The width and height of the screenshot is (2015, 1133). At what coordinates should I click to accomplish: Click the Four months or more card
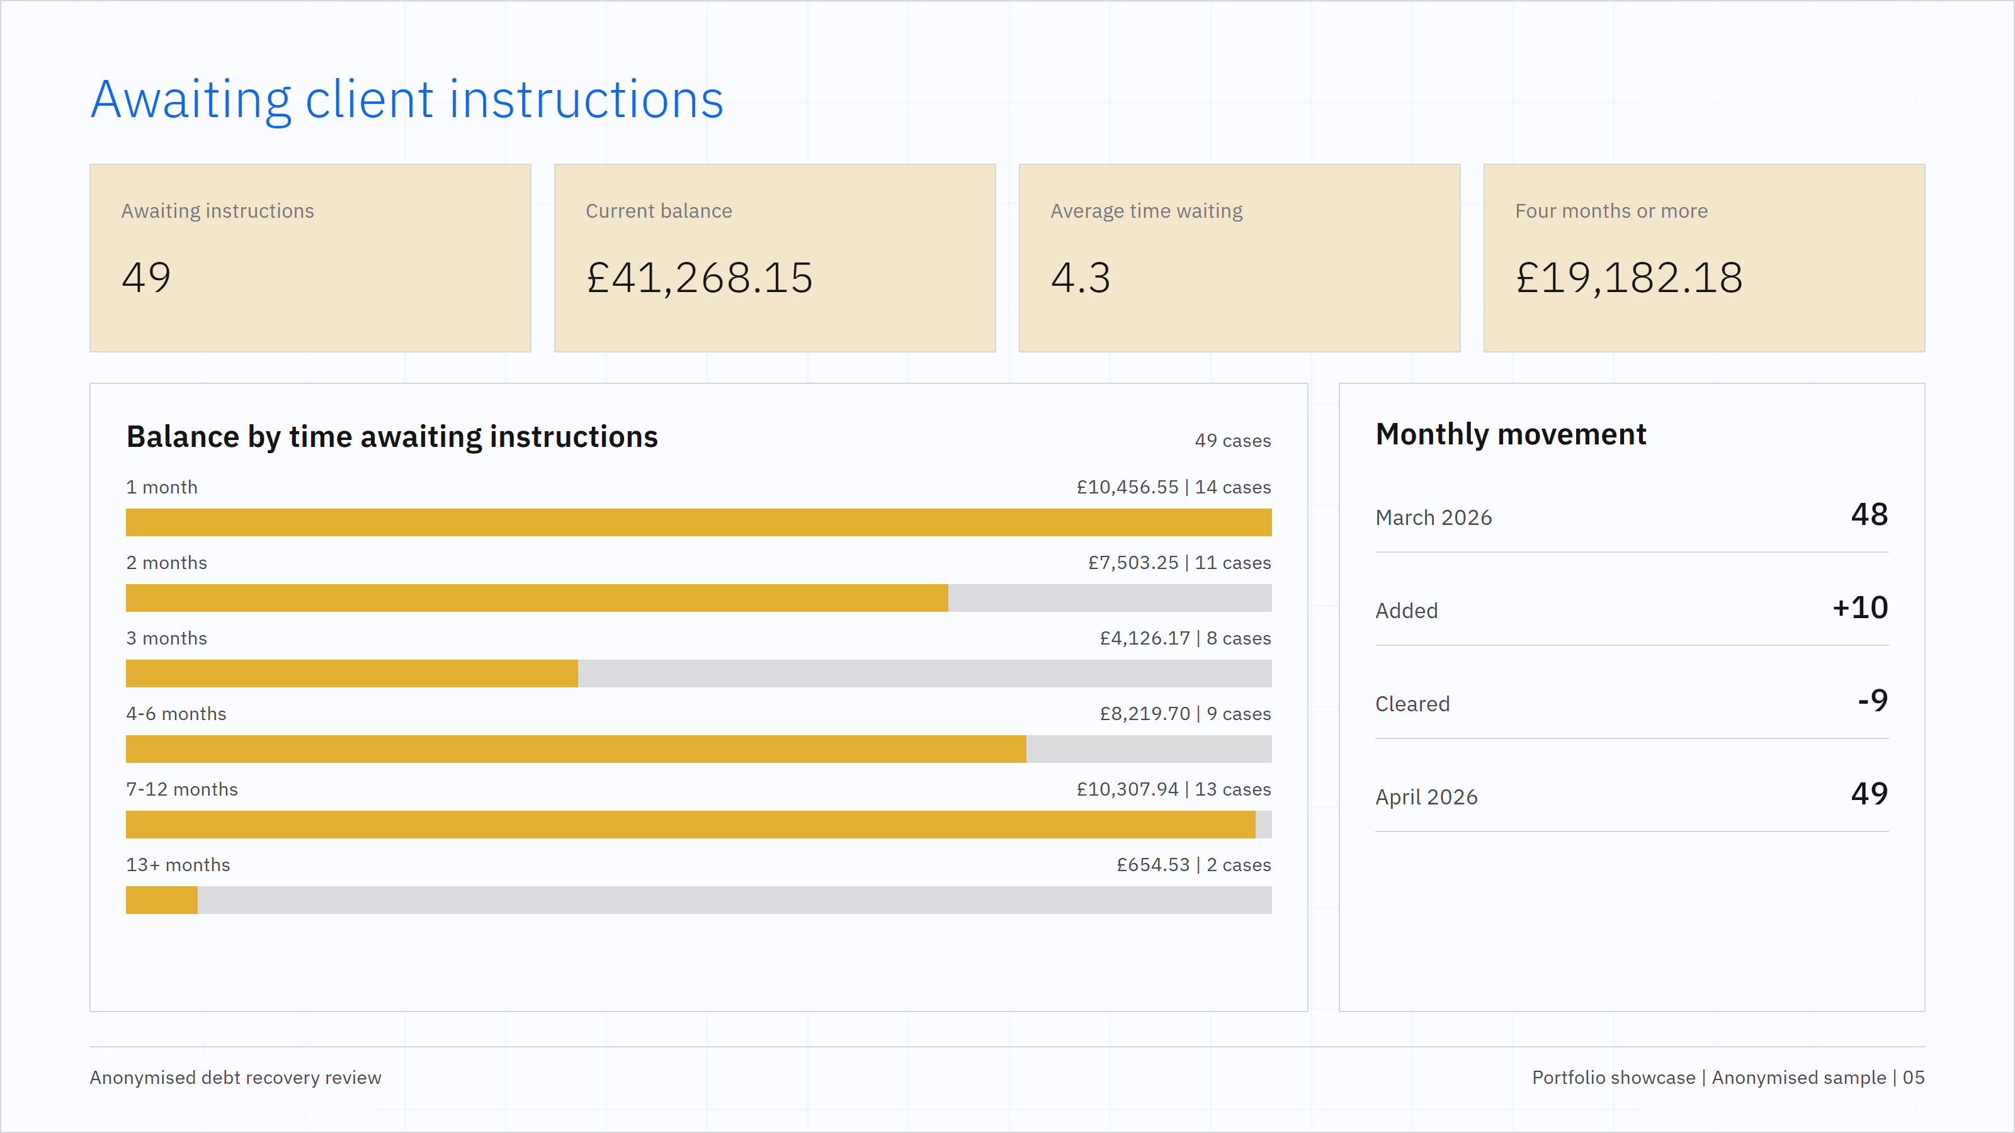pyautogui.click(x=1704, y=258)
